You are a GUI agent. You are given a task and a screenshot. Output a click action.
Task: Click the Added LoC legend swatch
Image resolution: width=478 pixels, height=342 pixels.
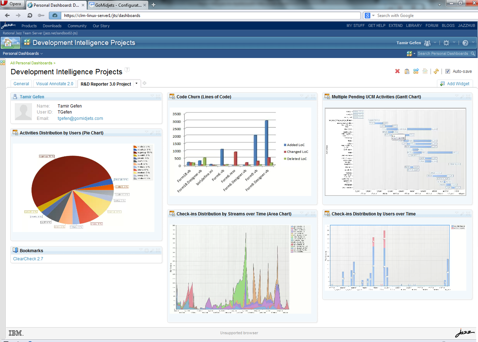coord(285,145)
